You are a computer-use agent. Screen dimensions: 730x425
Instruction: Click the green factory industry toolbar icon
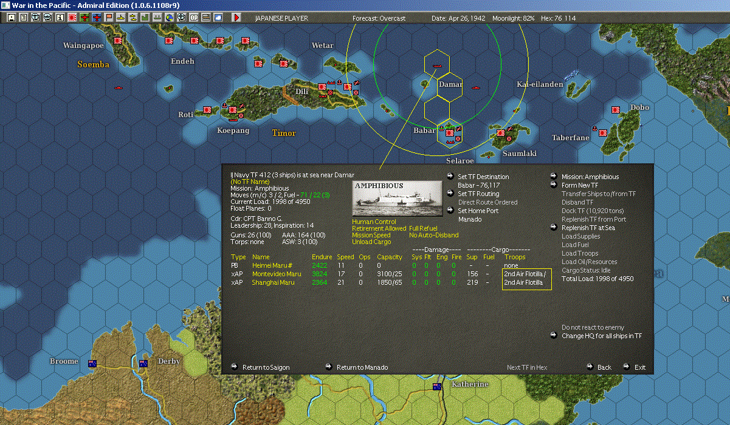tap(145, 18)
